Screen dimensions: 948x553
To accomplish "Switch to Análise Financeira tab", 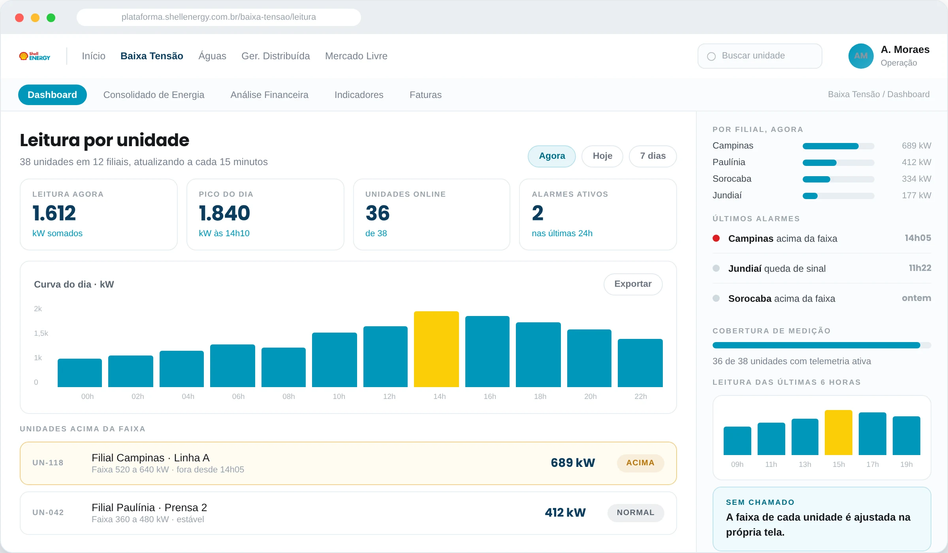I will click(x=269, y=95).
